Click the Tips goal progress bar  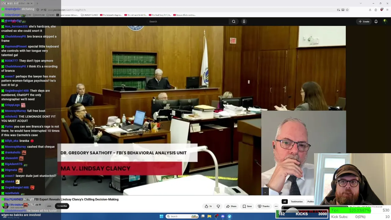(x=351, y=210)
